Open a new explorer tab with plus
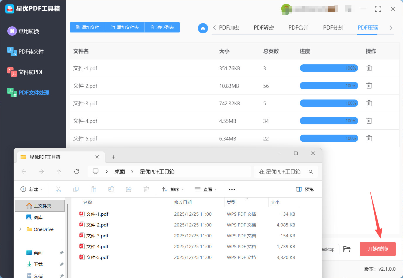The height and width of the screenshot is (278, 403). pos(113,157)
